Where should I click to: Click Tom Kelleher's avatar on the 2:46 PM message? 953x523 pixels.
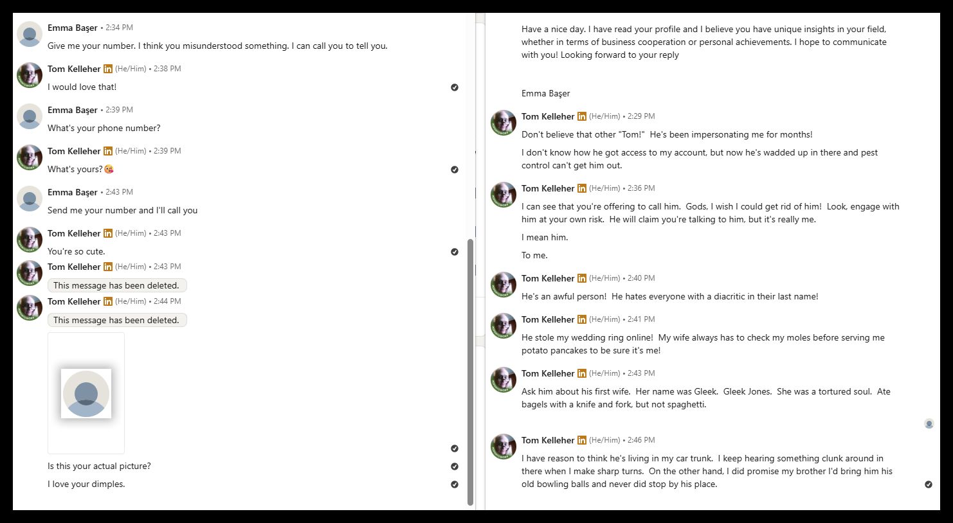point(504,447)
